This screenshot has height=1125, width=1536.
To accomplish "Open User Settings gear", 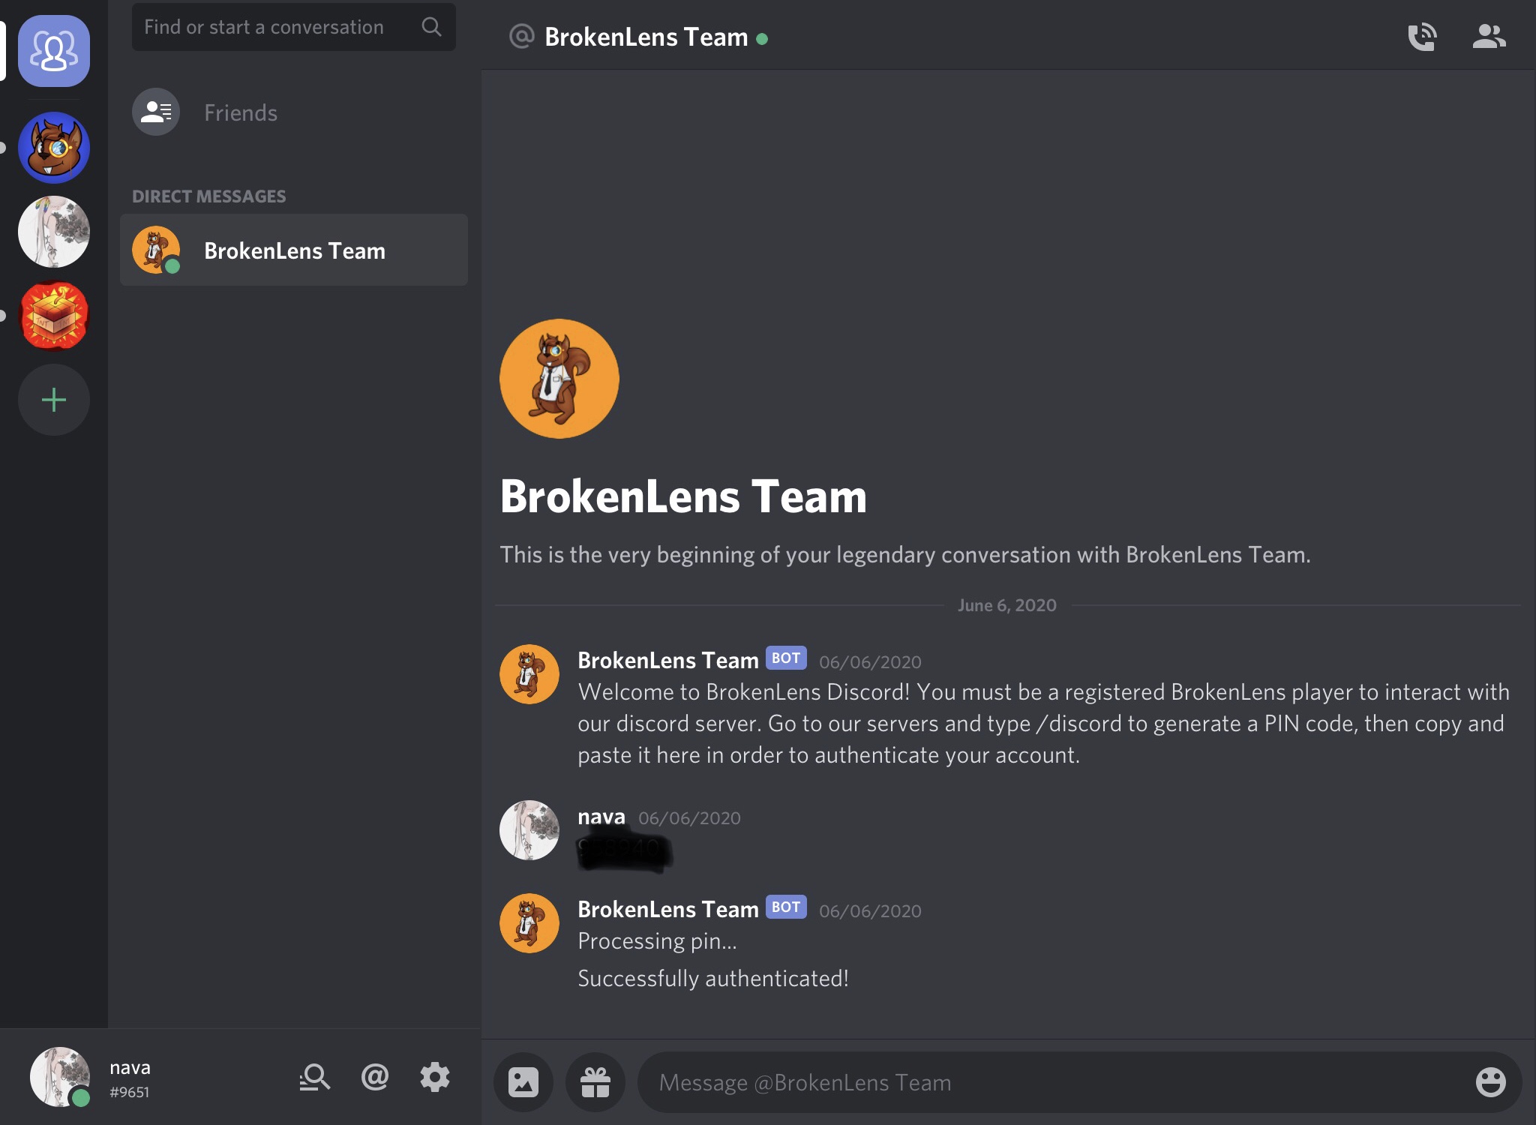I will (435, 1077).
